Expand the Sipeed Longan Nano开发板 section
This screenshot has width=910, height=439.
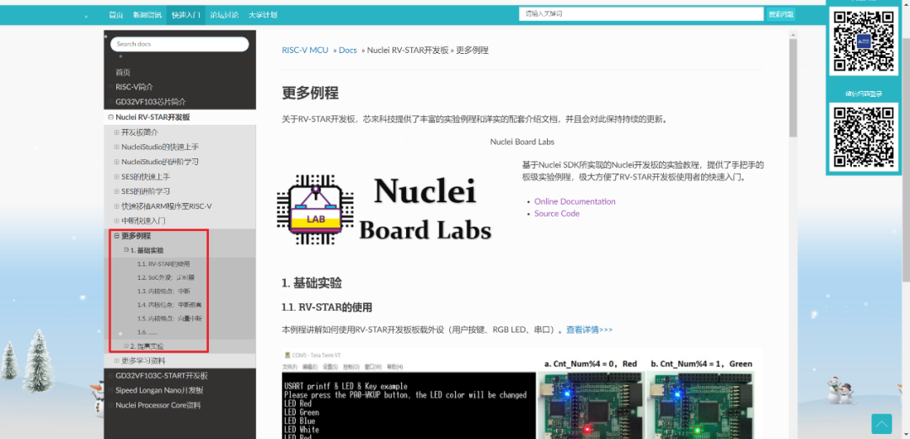111,390
